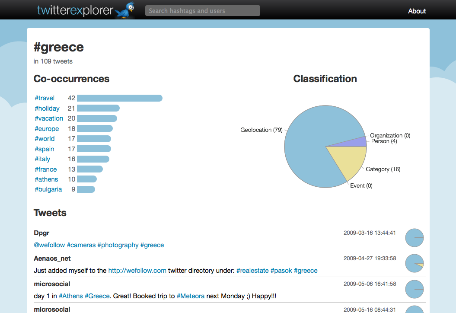
Task: Click the Co-occurrences heading
Action: point(71,79)
